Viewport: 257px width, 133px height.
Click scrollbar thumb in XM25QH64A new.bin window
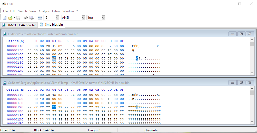click(x=252, y=93)
